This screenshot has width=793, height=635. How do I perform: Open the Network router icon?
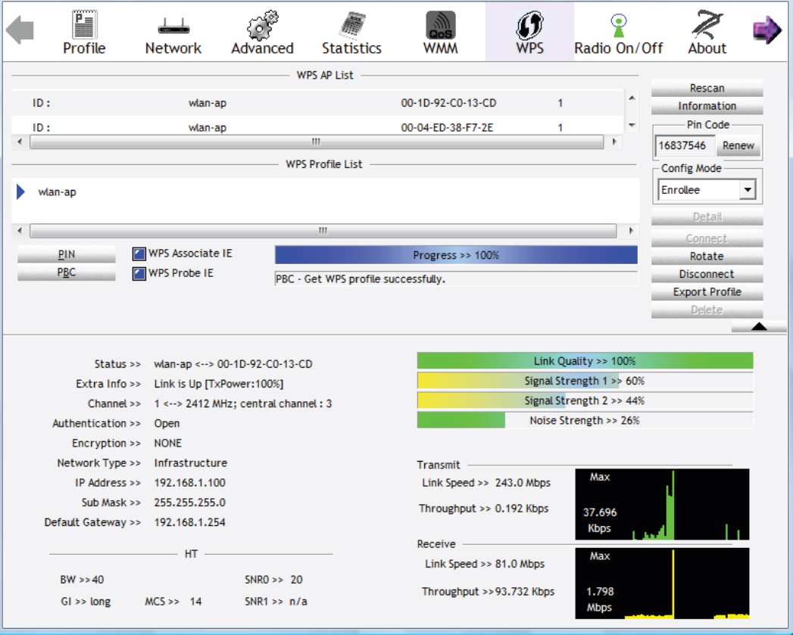pos(173,27)
